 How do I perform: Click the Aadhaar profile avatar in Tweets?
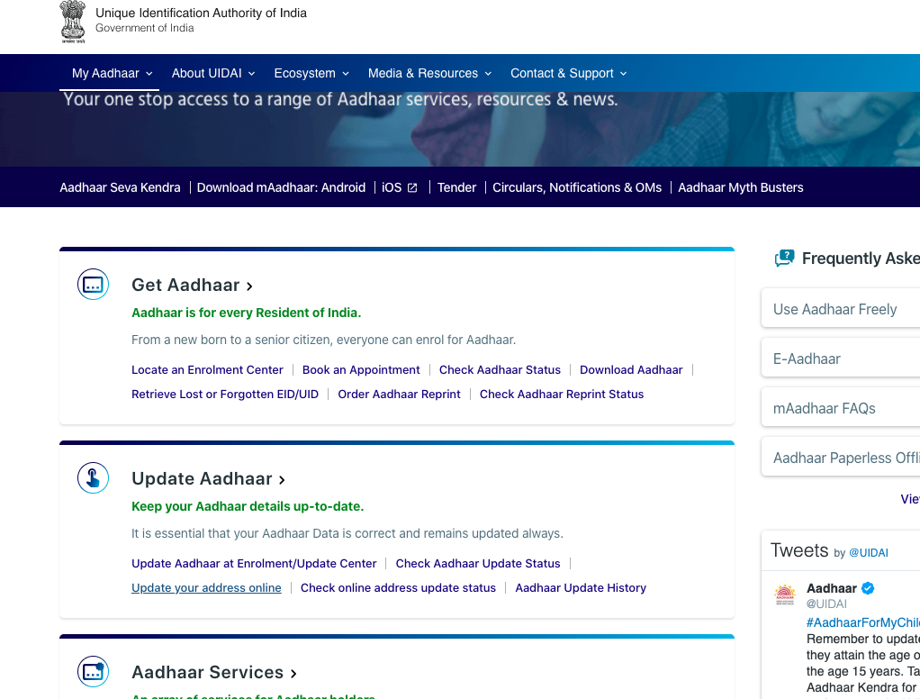click(x=786, y=595)
